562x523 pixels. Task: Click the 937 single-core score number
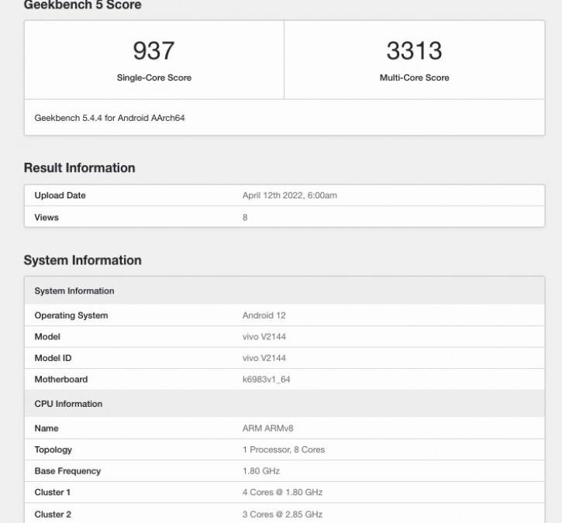pyautogui.click(x=153, y=51)
